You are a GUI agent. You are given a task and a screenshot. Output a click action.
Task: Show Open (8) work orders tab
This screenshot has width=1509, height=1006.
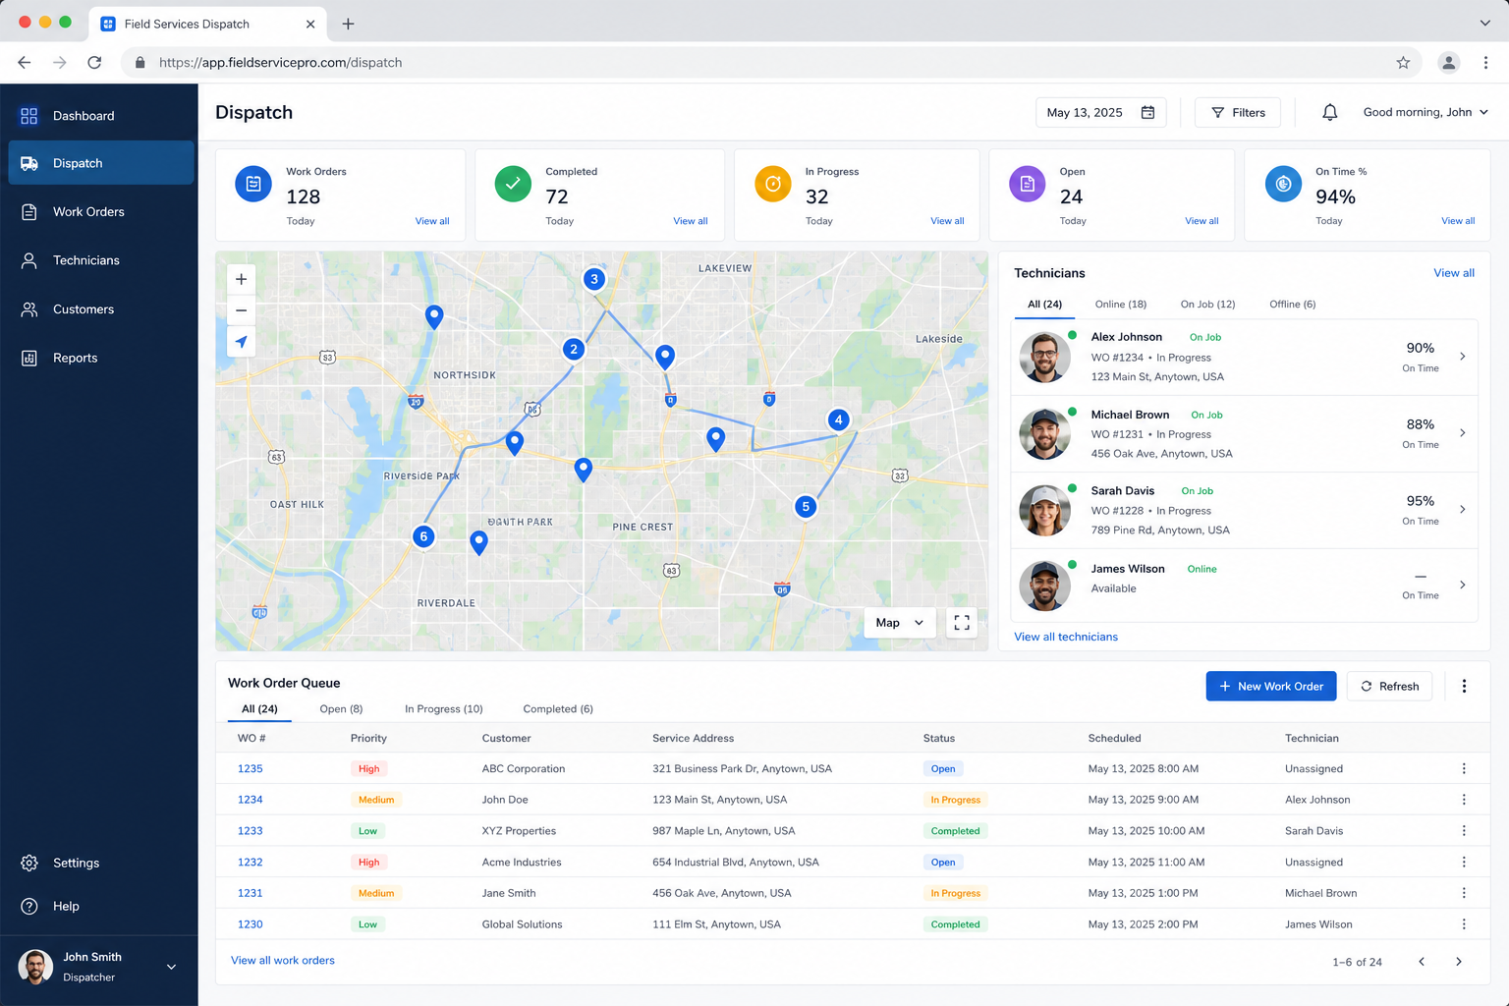(341, 709)
